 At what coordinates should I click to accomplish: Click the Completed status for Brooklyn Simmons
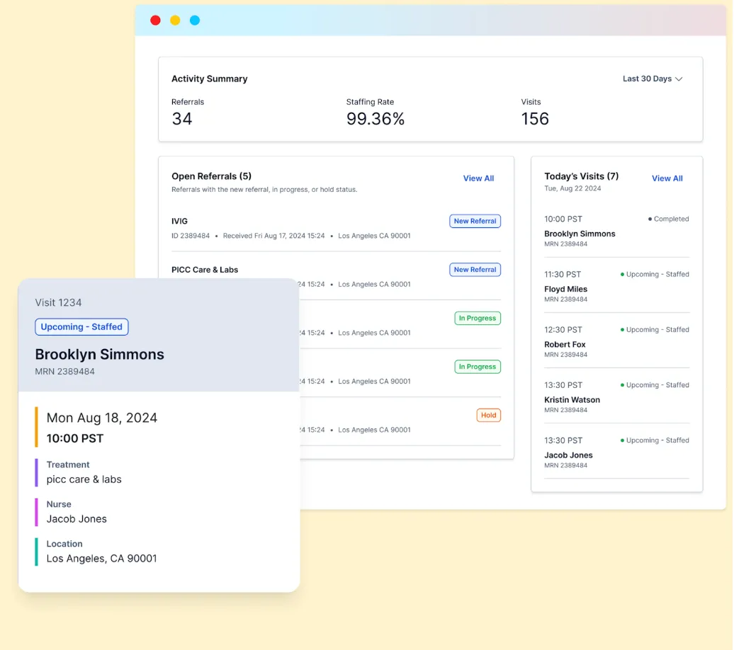pyautogui.click(x=668, y=219)
